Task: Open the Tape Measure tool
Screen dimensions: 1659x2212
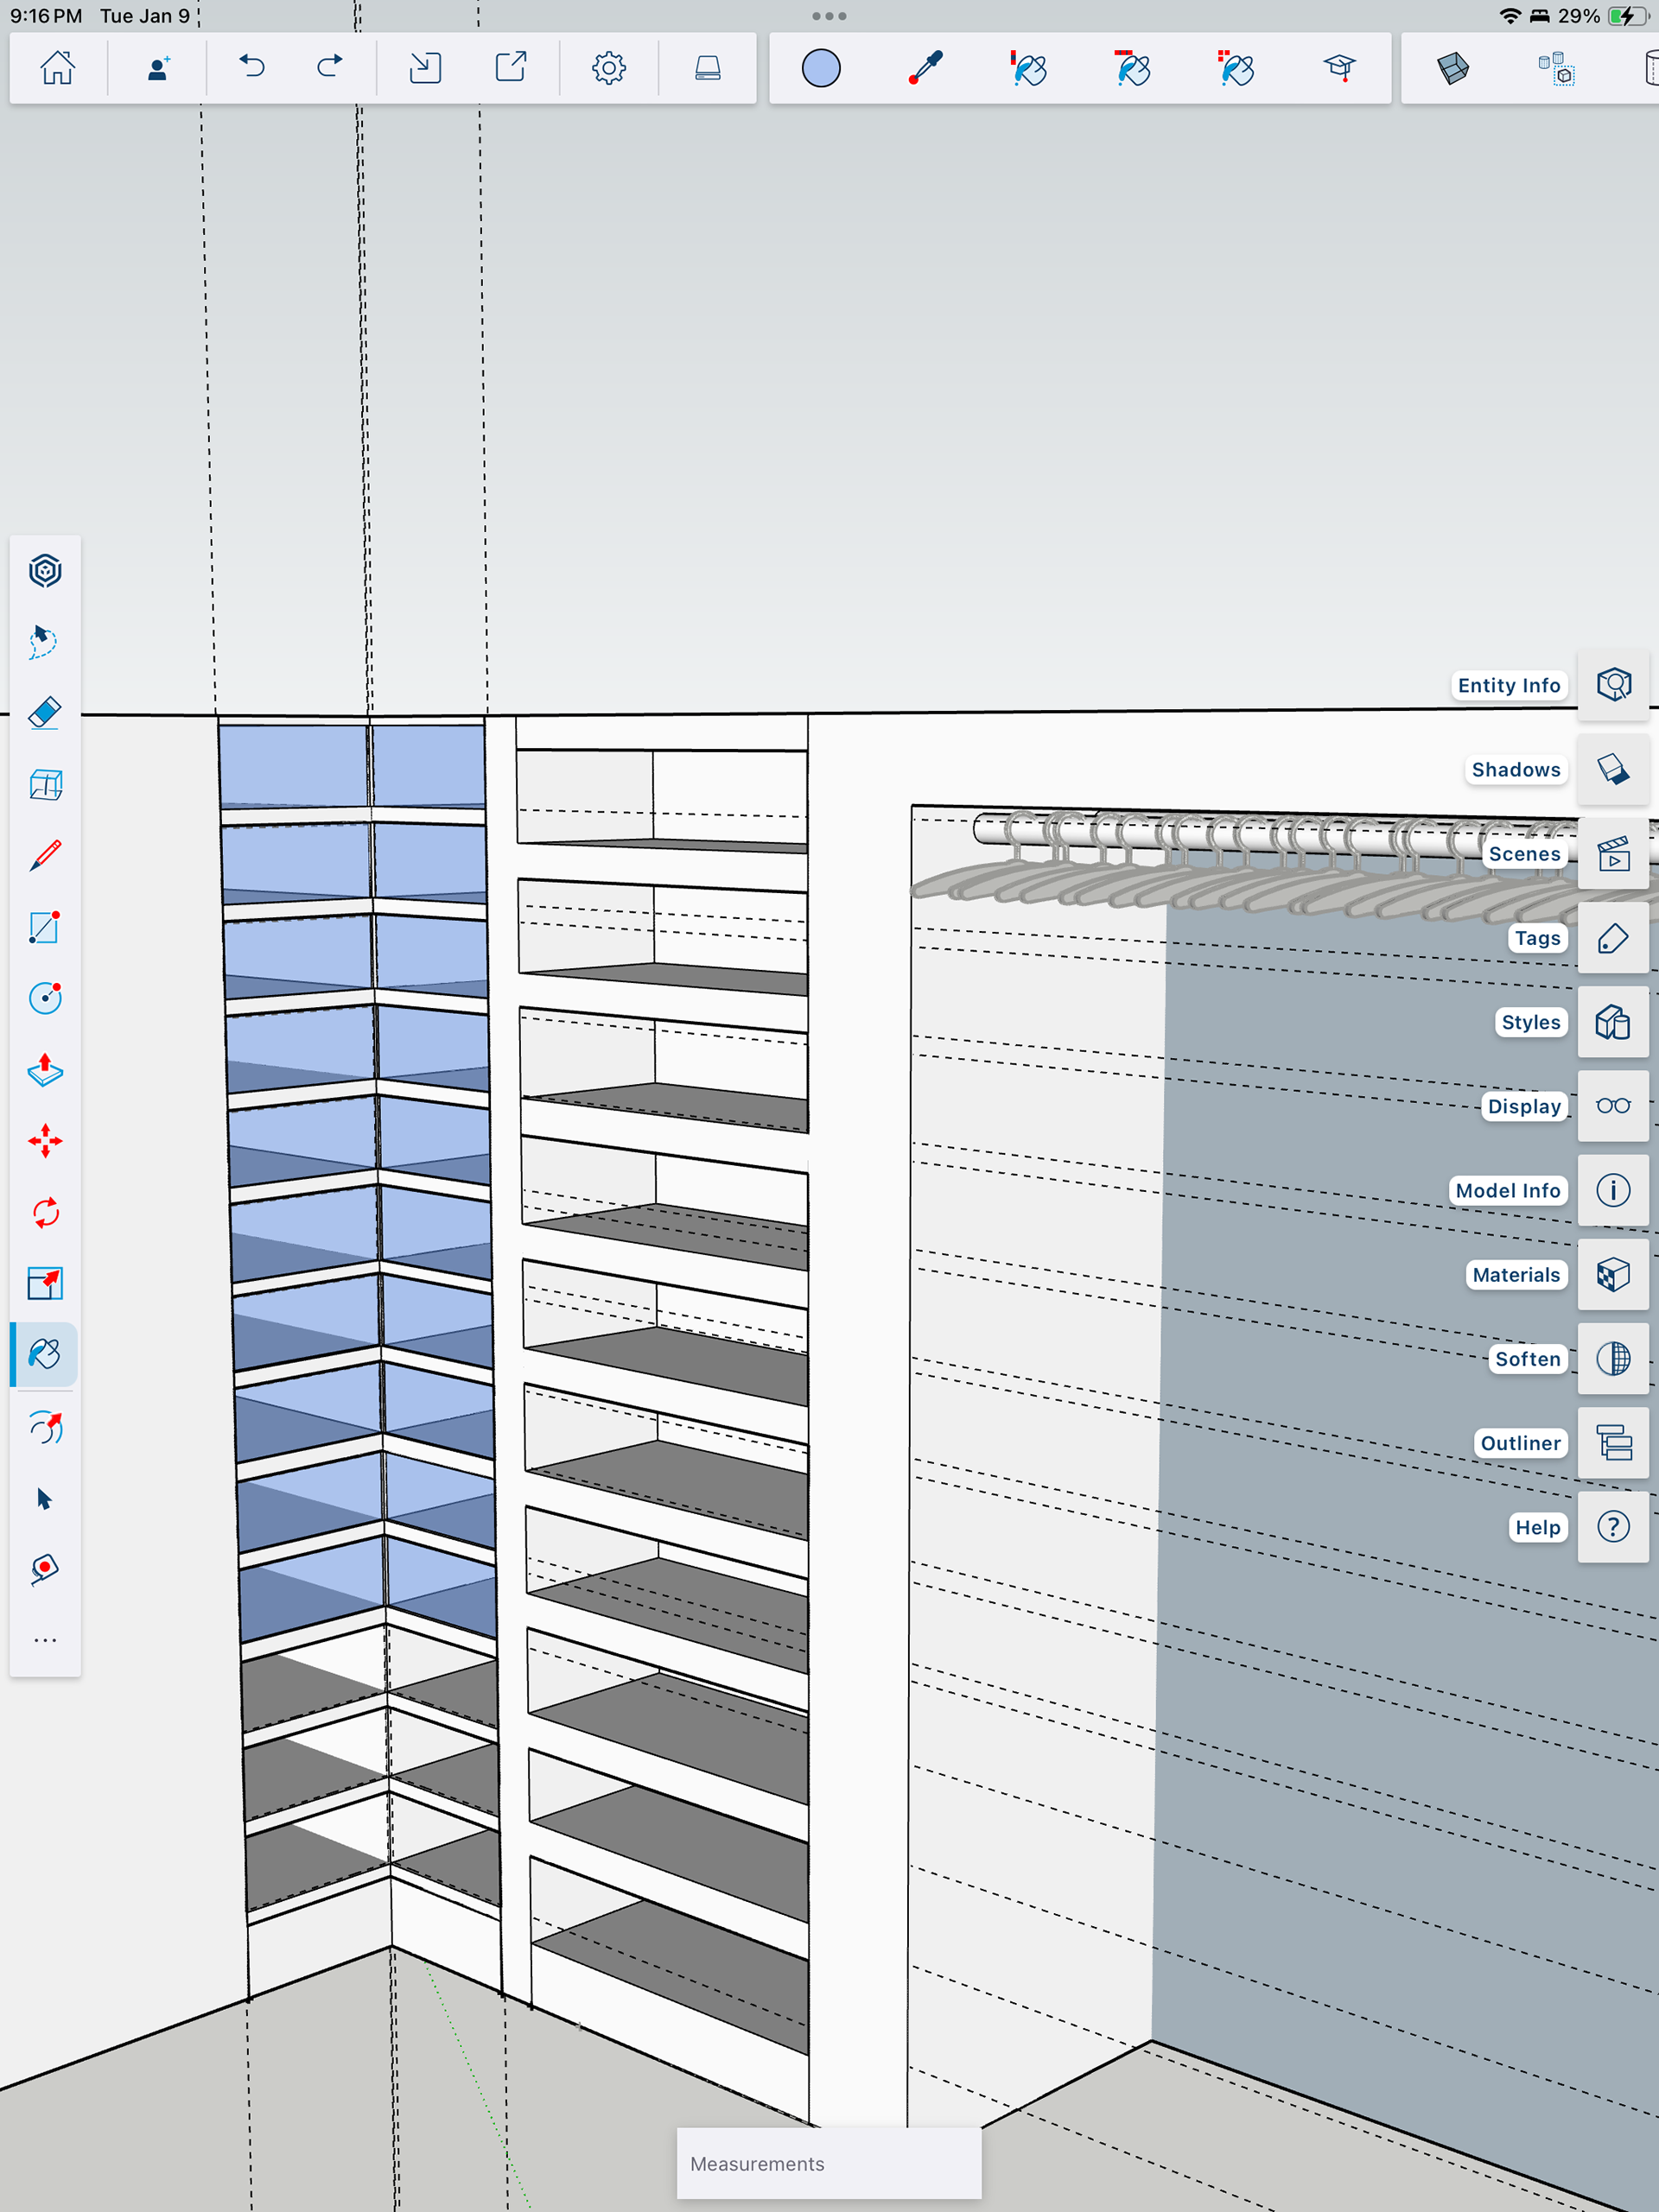Action: click(x=45, y=1569)
